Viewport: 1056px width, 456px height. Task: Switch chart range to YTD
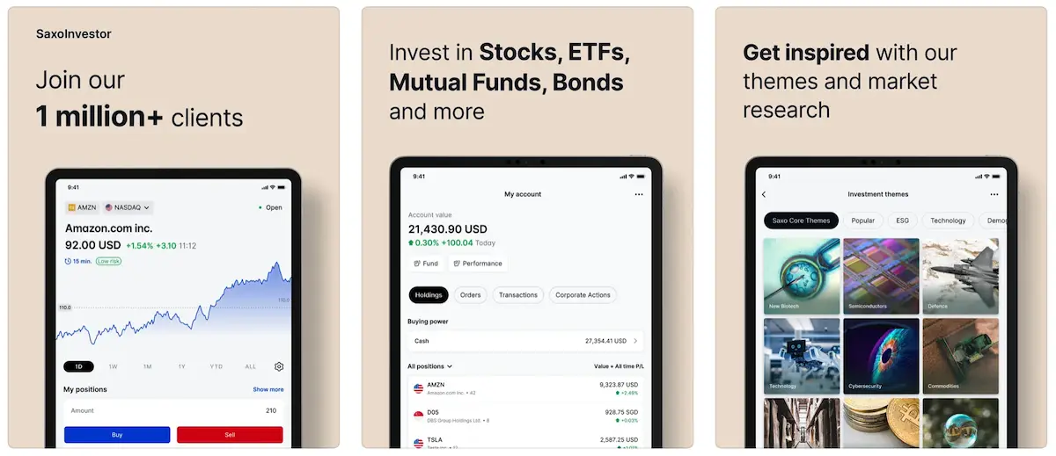pyautogui.click(x=216, y=366)
